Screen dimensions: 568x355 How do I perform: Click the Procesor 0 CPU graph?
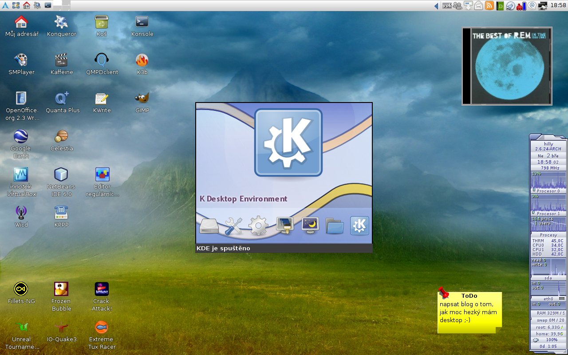point(549,182)
